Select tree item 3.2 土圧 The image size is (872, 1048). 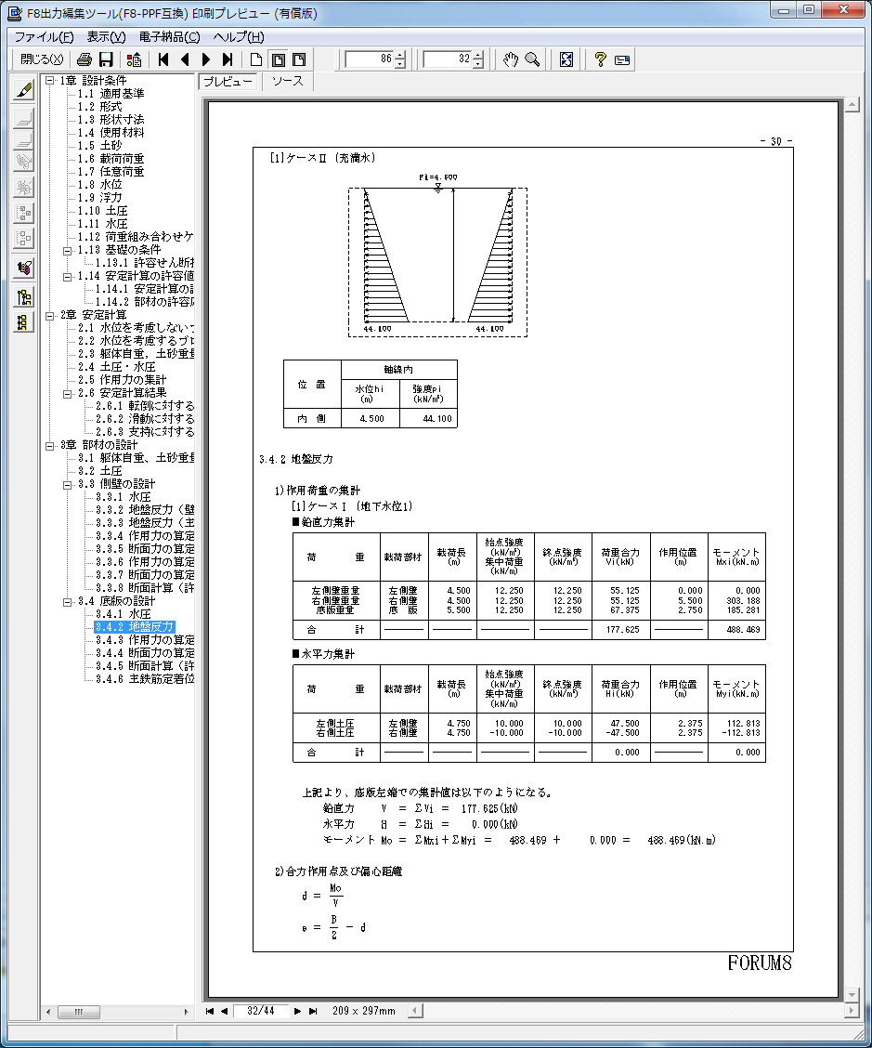[99, 471]
